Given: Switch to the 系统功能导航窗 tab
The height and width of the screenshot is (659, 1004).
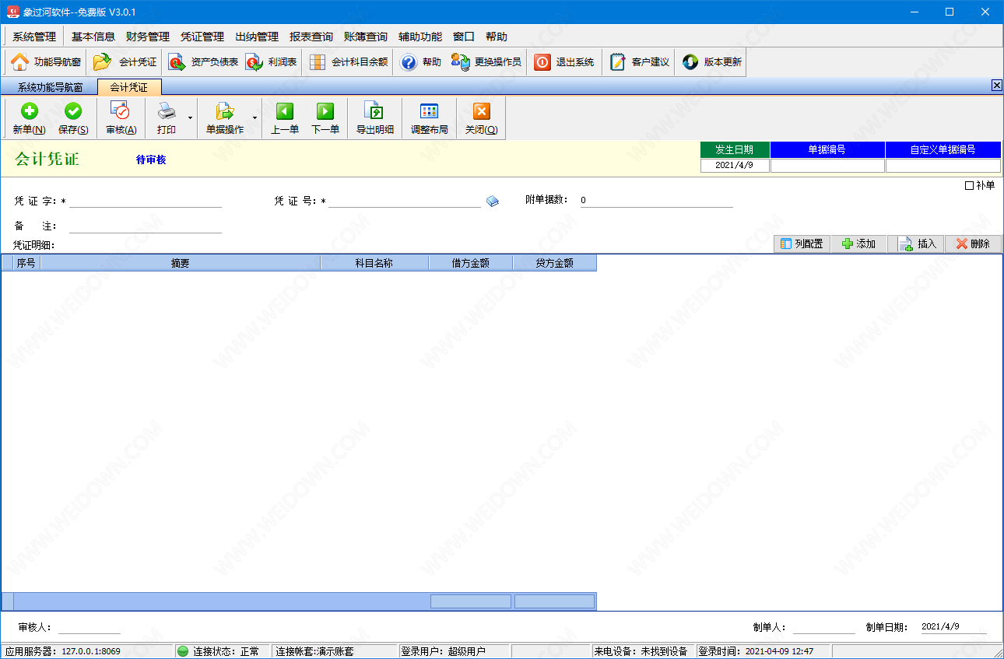Looking at the screenshot, I should 50,87.
